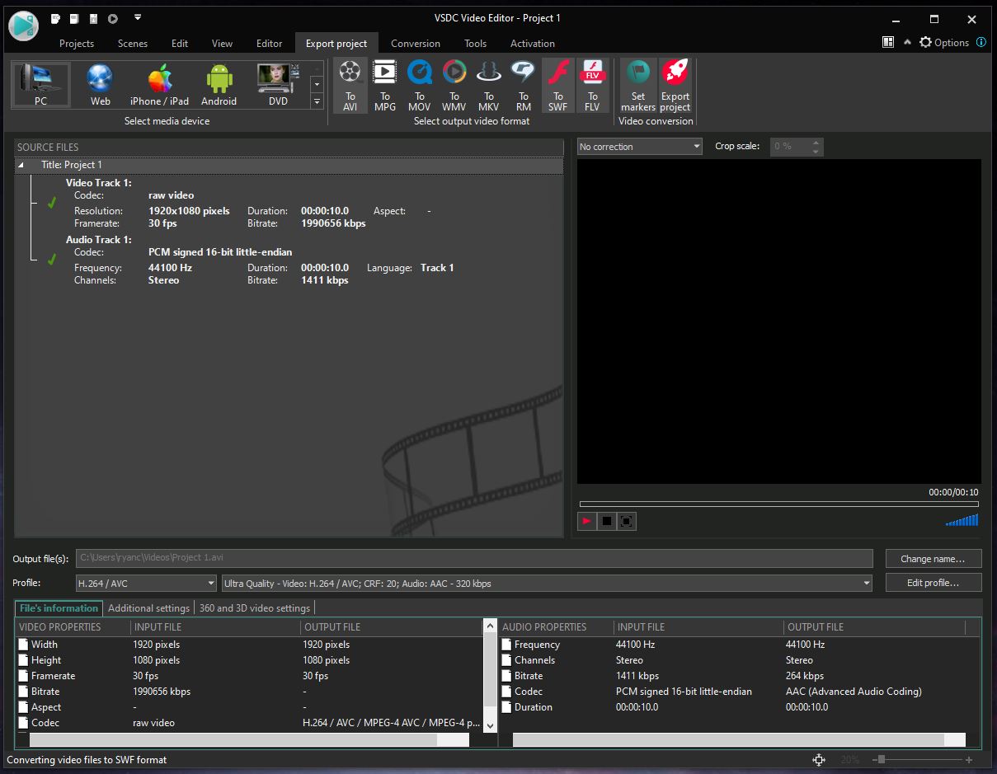Select Android as media device

(219, 85)
